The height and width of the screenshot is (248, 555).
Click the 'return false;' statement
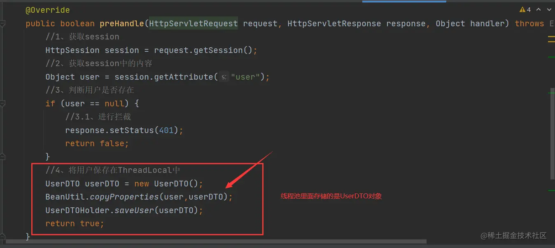(97, 143)
